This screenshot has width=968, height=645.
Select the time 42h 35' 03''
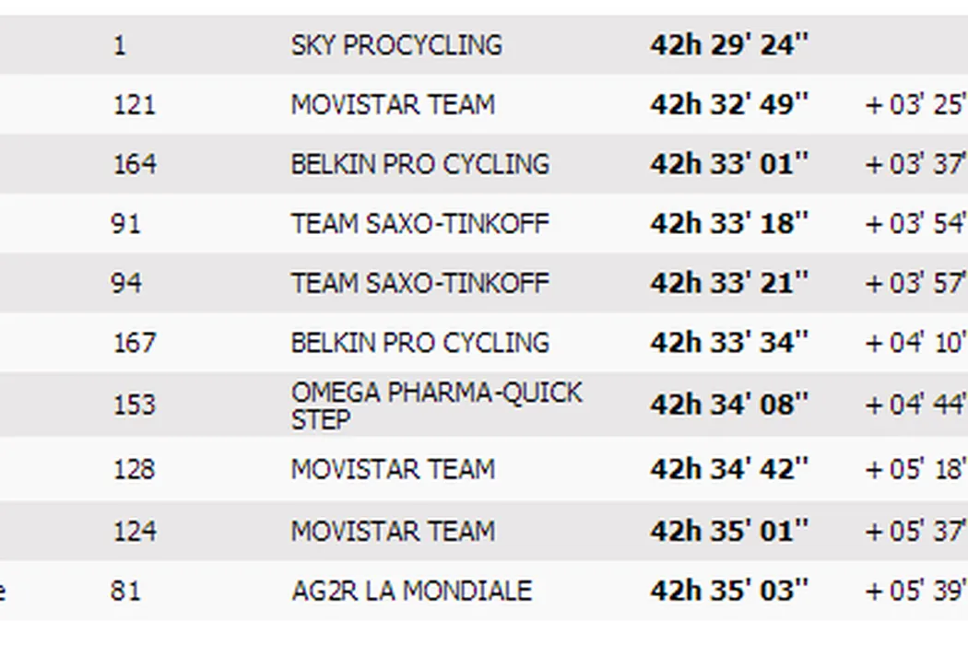coord(728,591)
